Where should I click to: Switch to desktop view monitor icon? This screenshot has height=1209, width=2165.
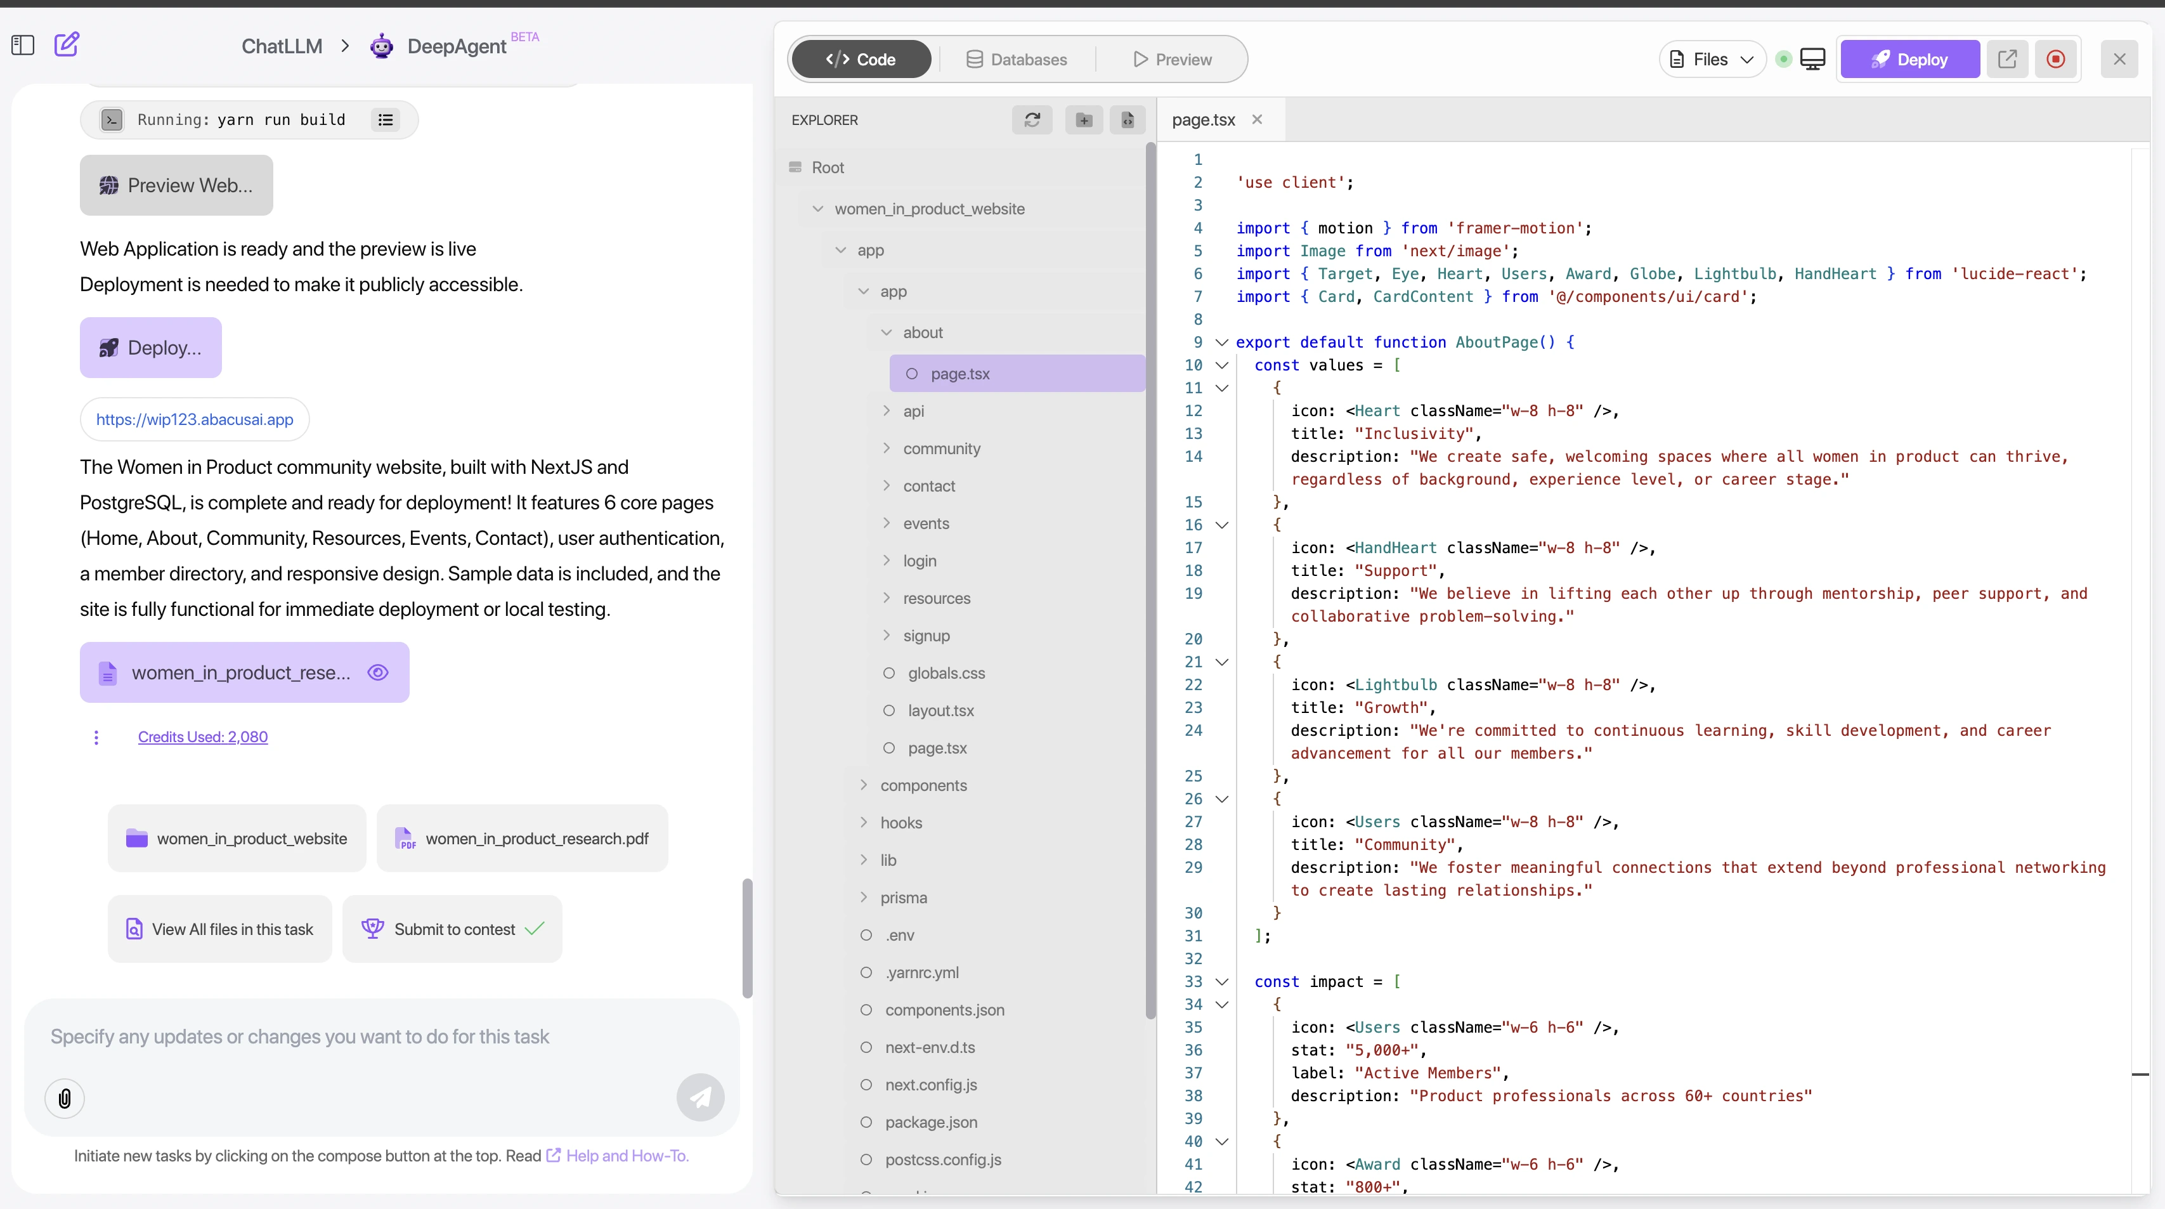click(1813, 59)
